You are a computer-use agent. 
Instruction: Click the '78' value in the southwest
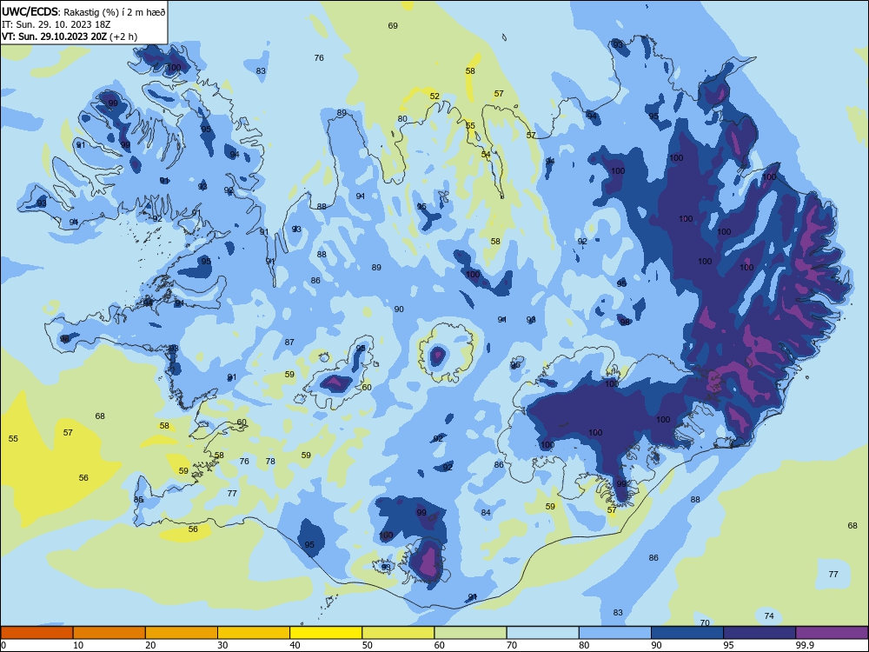[270, 461]
